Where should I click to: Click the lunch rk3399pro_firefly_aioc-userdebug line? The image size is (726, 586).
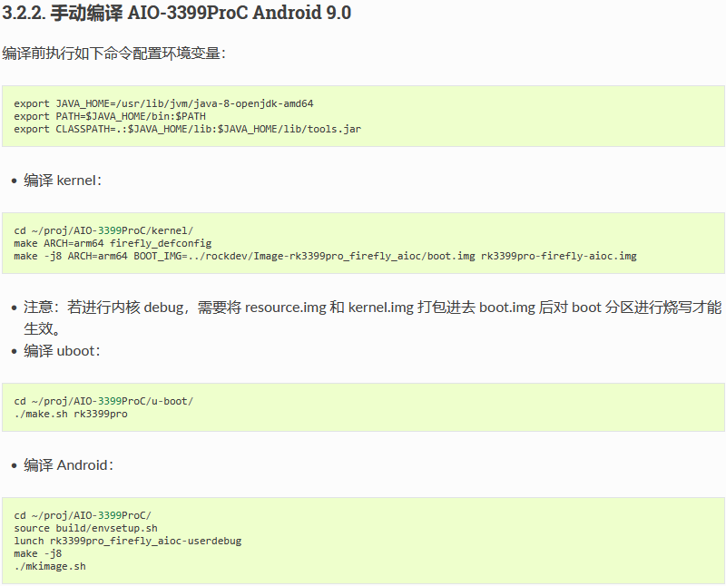(128, 542)
